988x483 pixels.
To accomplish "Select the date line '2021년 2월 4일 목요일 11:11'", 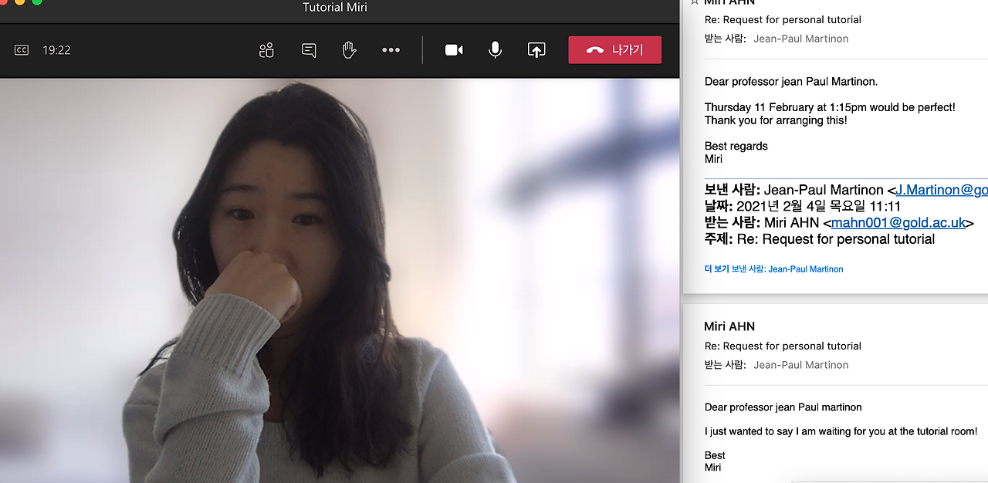I will 803,207.
